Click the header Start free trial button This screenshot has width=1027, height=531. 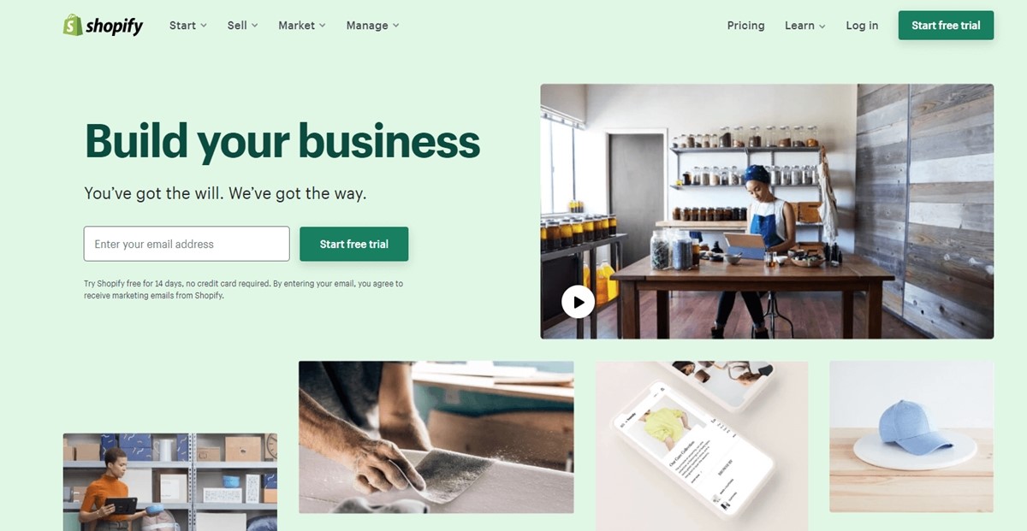coord(946,26)
